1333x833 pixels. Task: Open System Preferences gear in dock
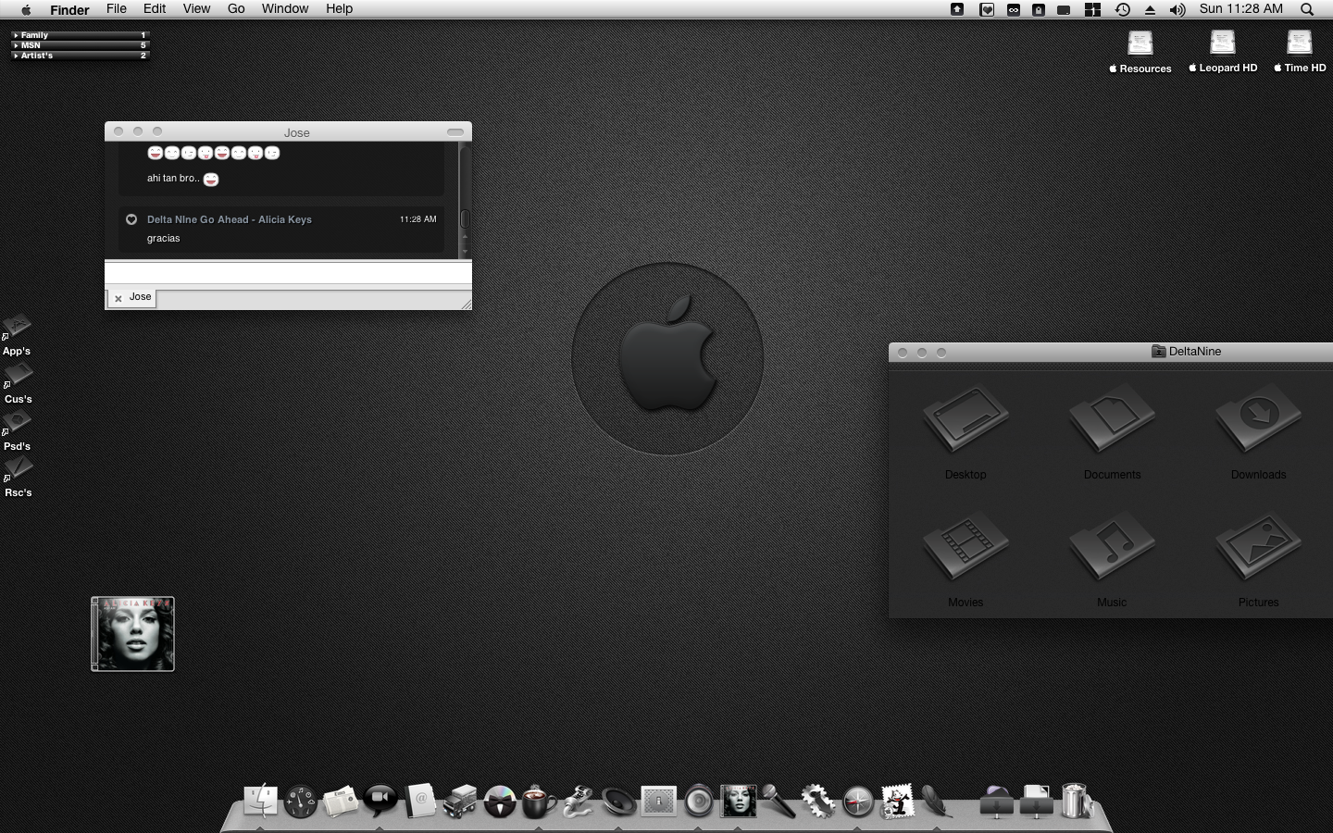pos(818,802)
